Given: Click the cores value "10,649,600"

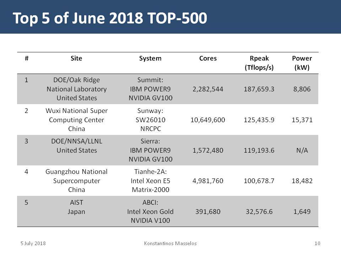Looking at the screenshot, I should tap(208, 120).
